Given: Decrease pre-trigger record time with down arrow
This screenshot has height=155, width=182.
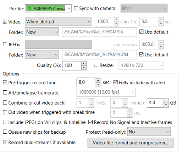Looking at the screenshot, I should pos(98,85).
